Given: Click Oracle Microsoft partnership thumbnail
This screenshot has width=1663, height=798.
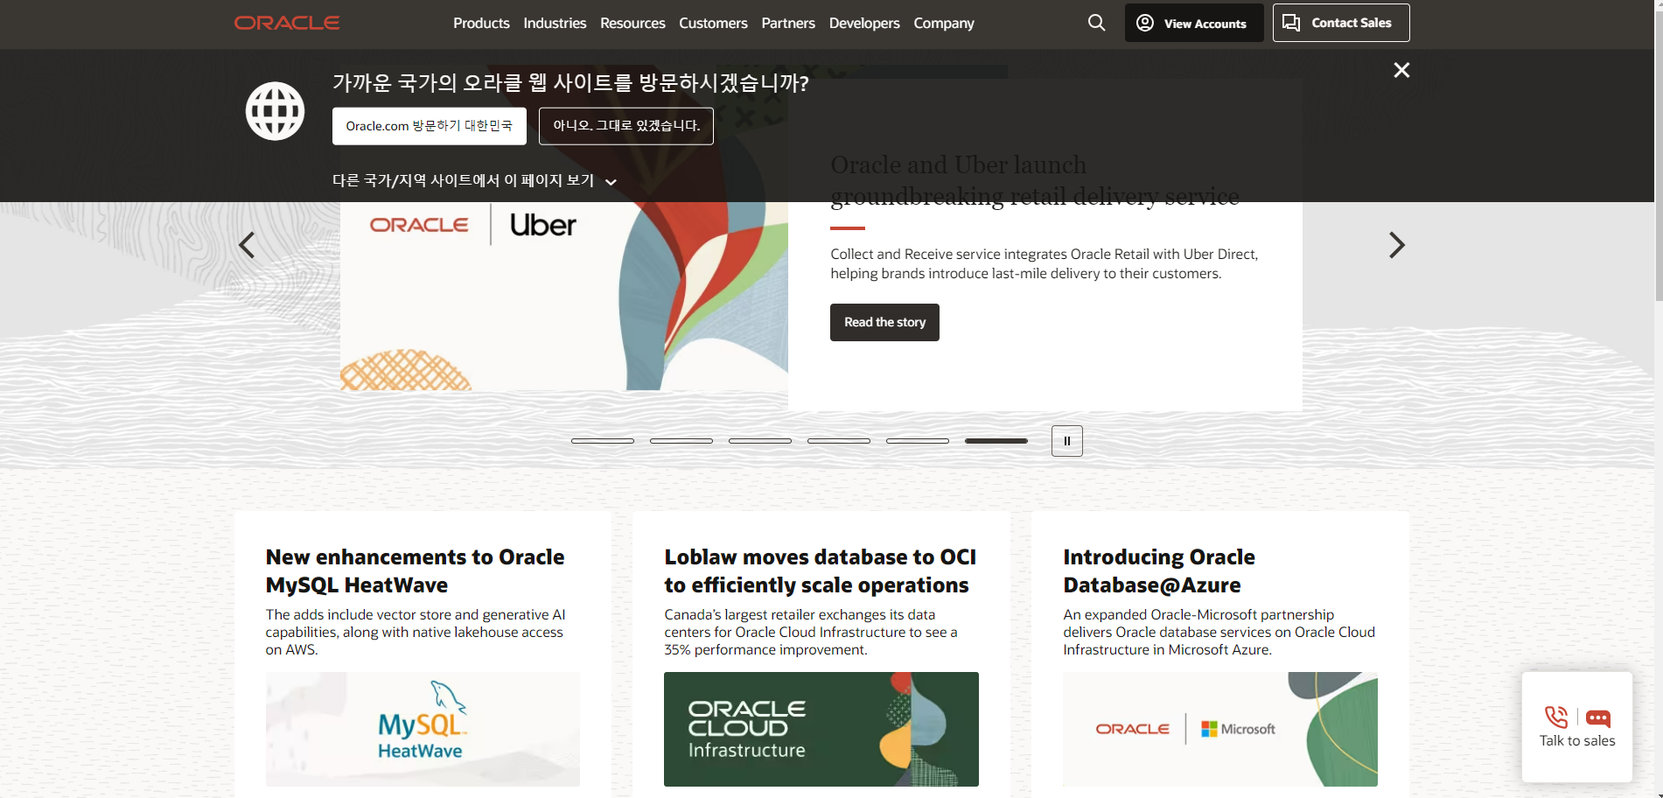Looking at the screenshot, I should [1220, 729].
